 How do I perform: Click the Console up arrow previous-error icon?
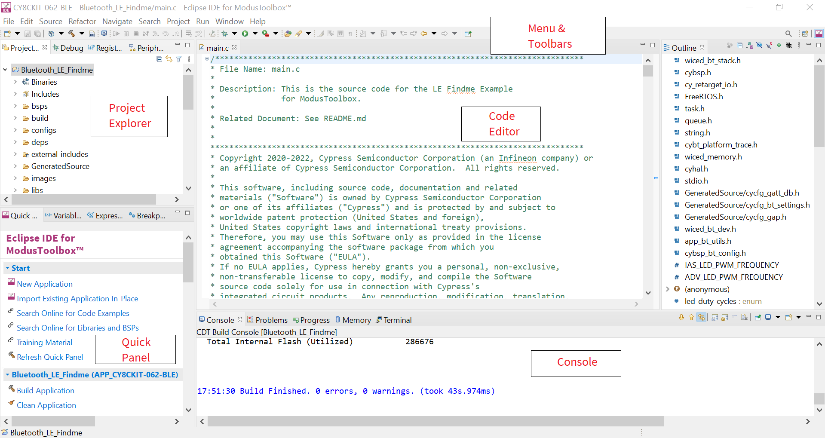pyautogui.click(x=691, y=317)
